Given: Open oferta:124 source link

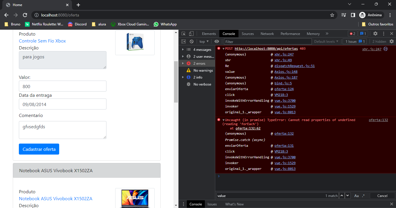Looking at the screenshot, I should click(x=284, y=89).
